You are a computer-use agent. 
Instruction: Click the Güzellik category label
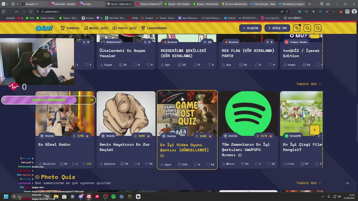click(47, 164)
